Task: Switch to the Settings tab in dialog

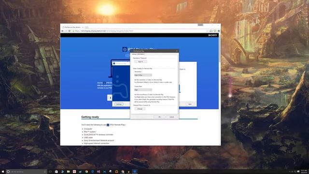Action: [x=134, y=54]
